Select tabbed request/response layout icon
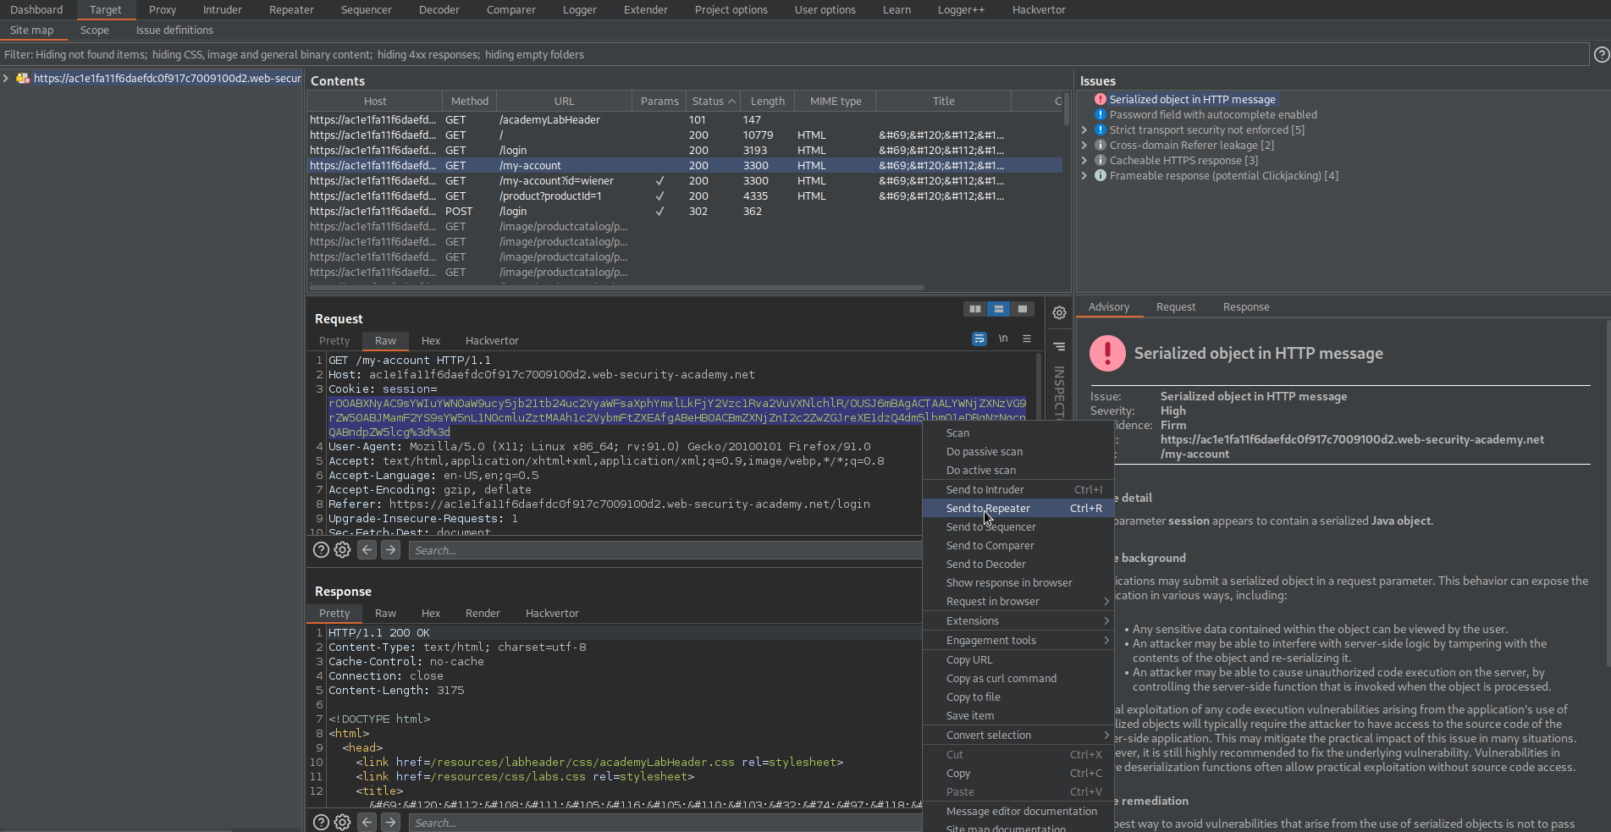Image resolution: width=1611 pixels, height=832 pixels. pyautogui.click(x=1023, y=309)
